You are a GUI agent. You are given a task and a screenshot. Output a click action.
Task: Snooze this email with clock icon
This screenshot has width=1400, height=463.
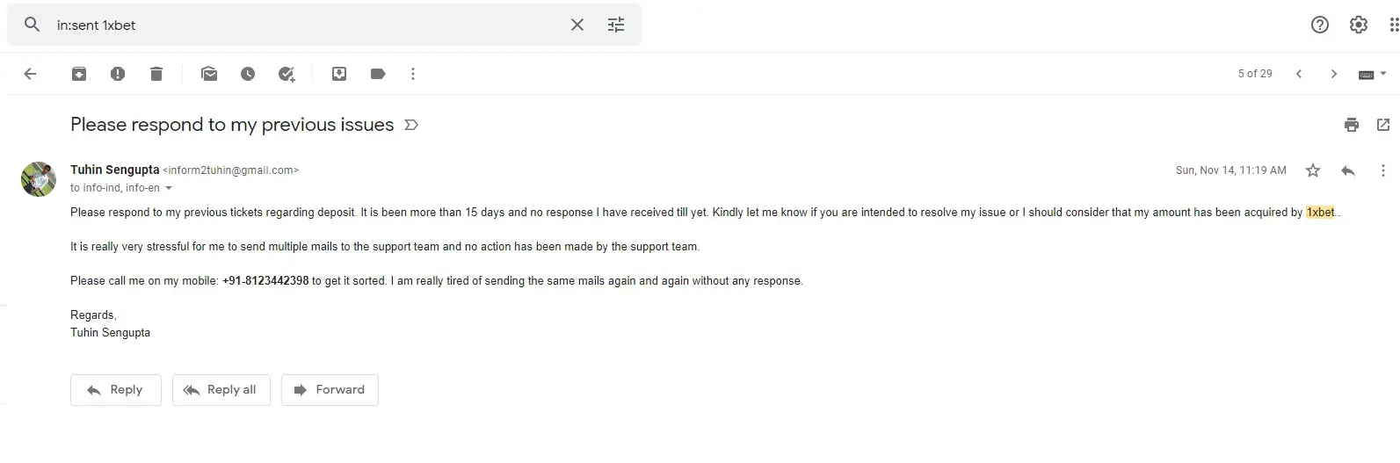point(248,74)
